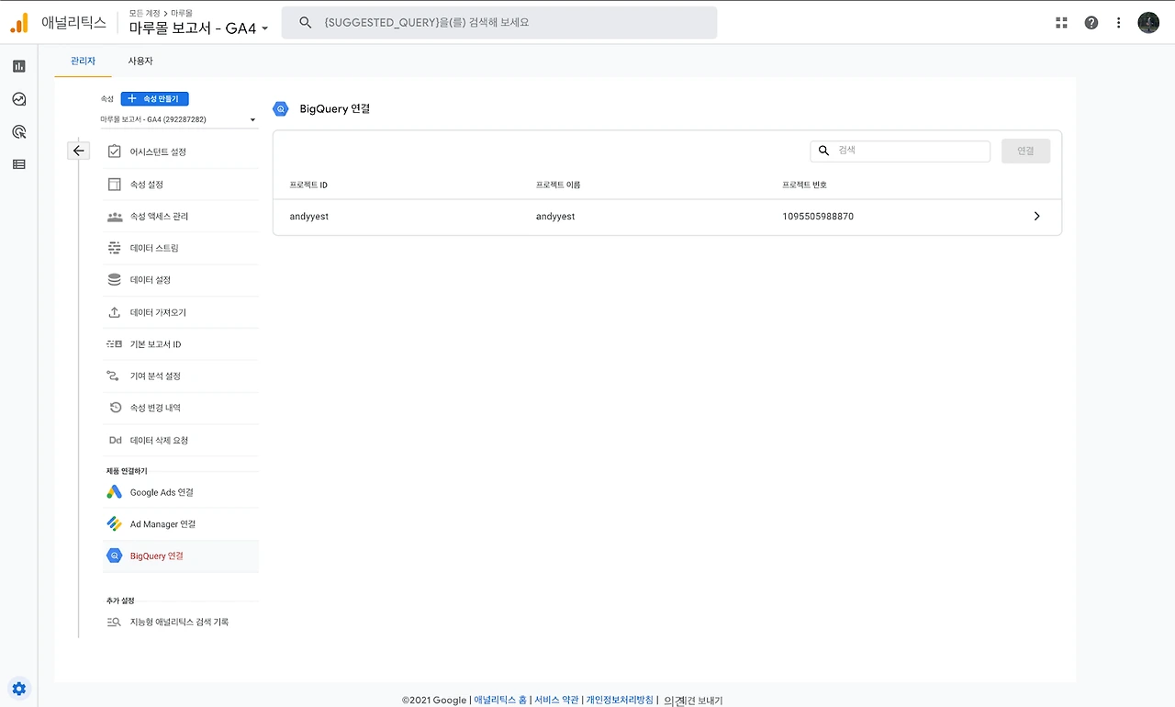1175x707 pixels.
Task: Open the three-dot more options menu
Action: click(1118, 23)
